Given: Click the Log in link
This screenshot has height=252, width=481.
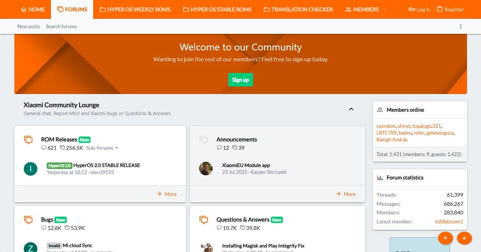Looking at the screenshot, I should tap(419, 9).
